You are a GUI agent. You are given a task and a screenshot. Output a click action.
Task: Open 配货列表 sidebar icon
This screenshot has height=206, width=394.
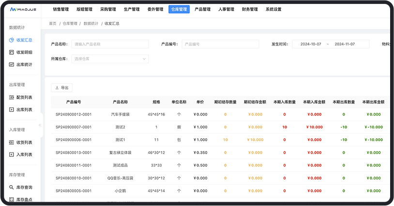11,97
